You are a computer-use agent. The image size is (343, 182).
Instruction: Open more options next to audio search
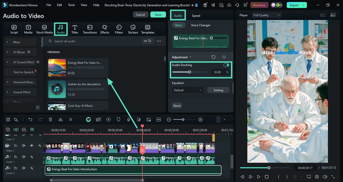(159, 41)
